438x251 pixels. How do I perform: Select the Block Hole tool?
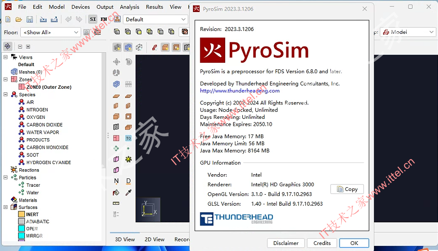point(128,116)
